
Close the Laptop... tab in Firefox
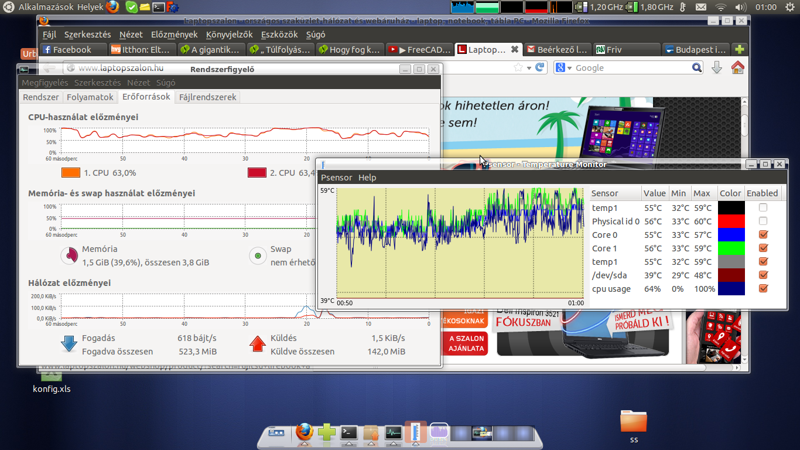coord(515,50)
